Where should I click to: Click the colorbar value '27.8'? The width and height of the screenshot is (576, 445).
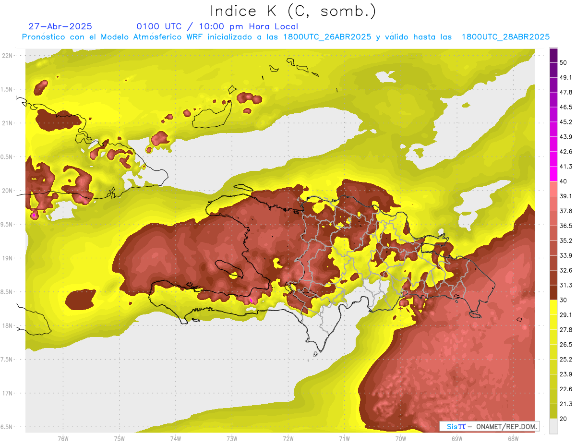(565, 330)
